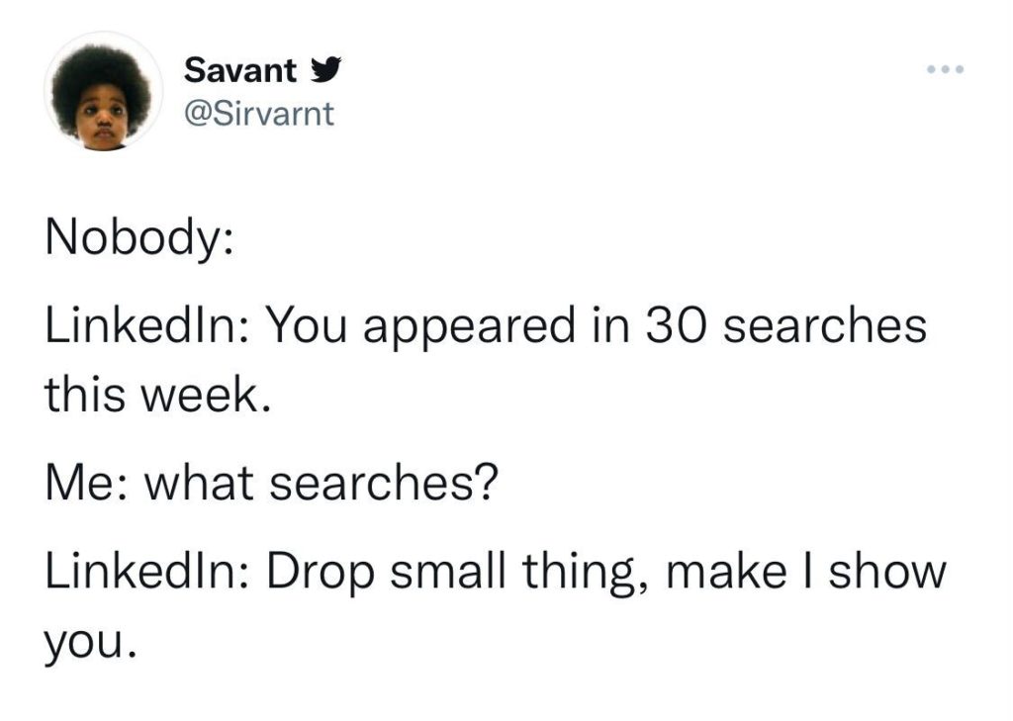Click the display name Savant
The width and height of the screenshot is (1013, 721).
tap(240, 71)
